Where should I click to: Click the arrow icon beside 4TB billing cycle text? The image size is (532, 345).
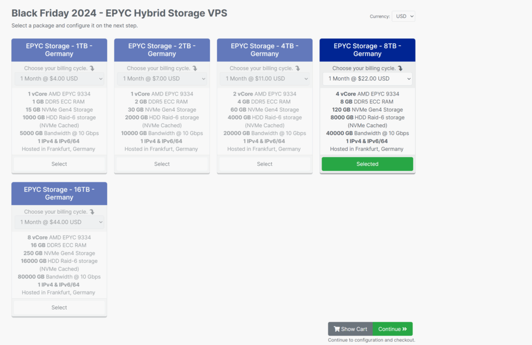coord(298,68)
